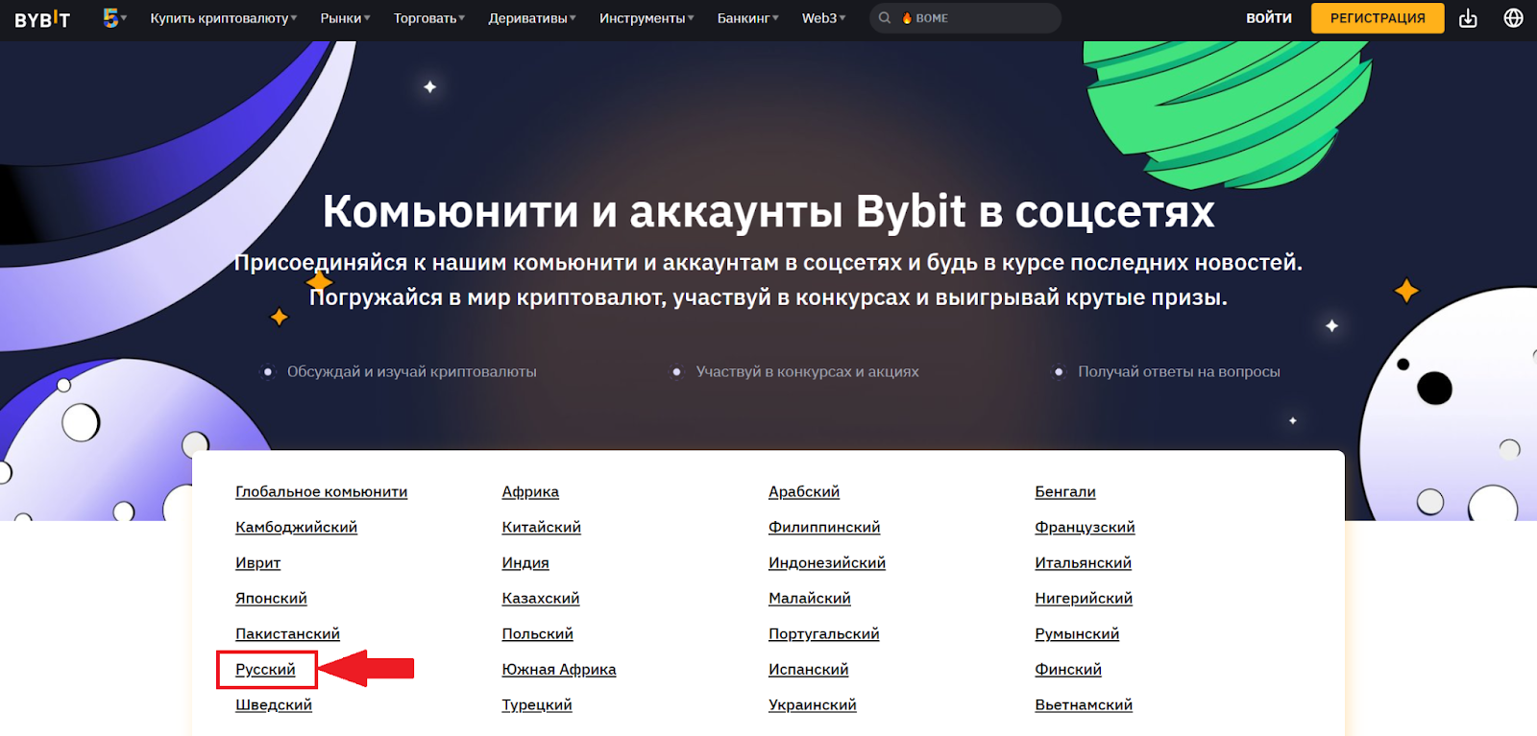Select the Французский community link
1537x736 pixels.
1085,527
